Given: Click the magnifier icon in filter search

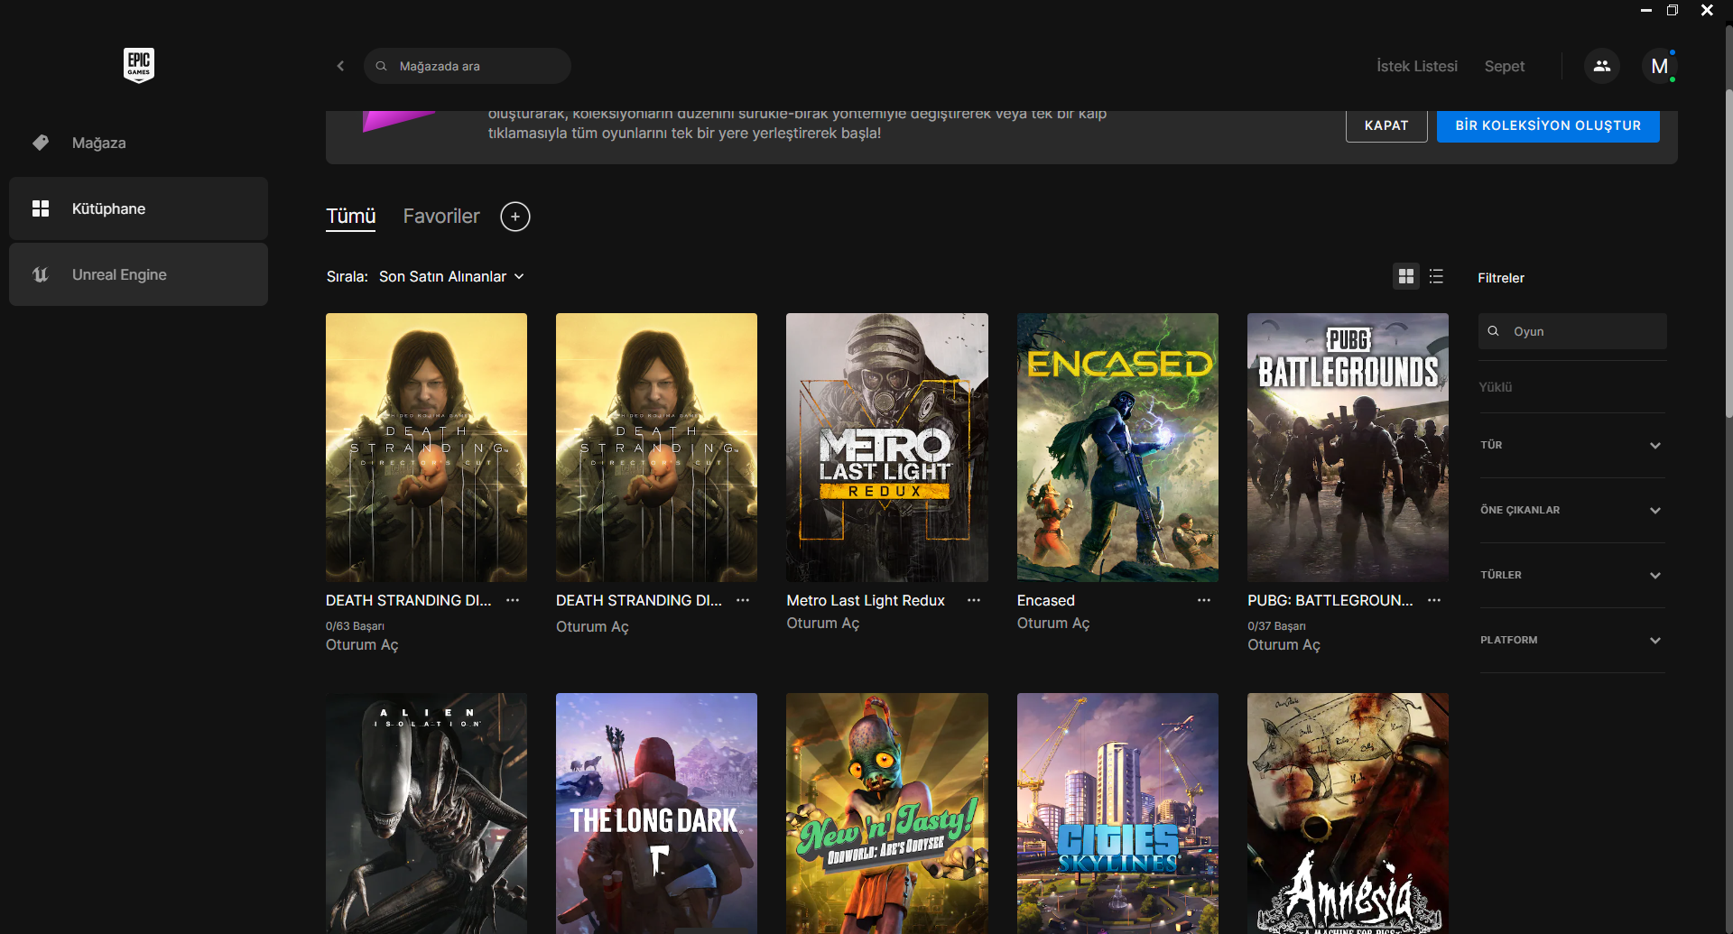Looking at the screenshot, I should [1494, 331].
